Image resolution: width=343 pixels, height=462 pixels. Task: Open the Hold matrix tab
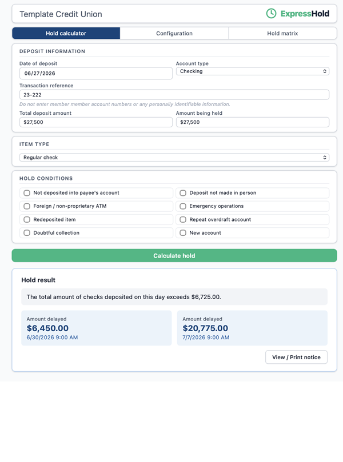click(282, 33)
